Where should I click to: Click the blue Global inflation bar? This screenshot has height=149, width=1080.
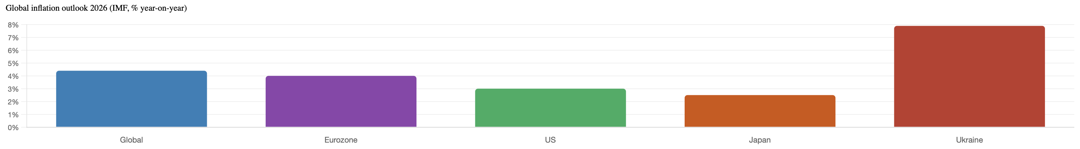[131, 99]
